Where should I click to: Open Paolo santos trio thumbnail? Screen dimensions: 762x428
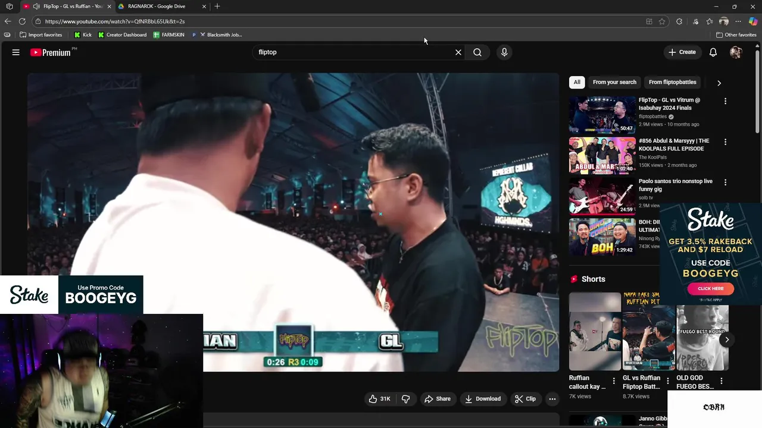pos(602,196)
